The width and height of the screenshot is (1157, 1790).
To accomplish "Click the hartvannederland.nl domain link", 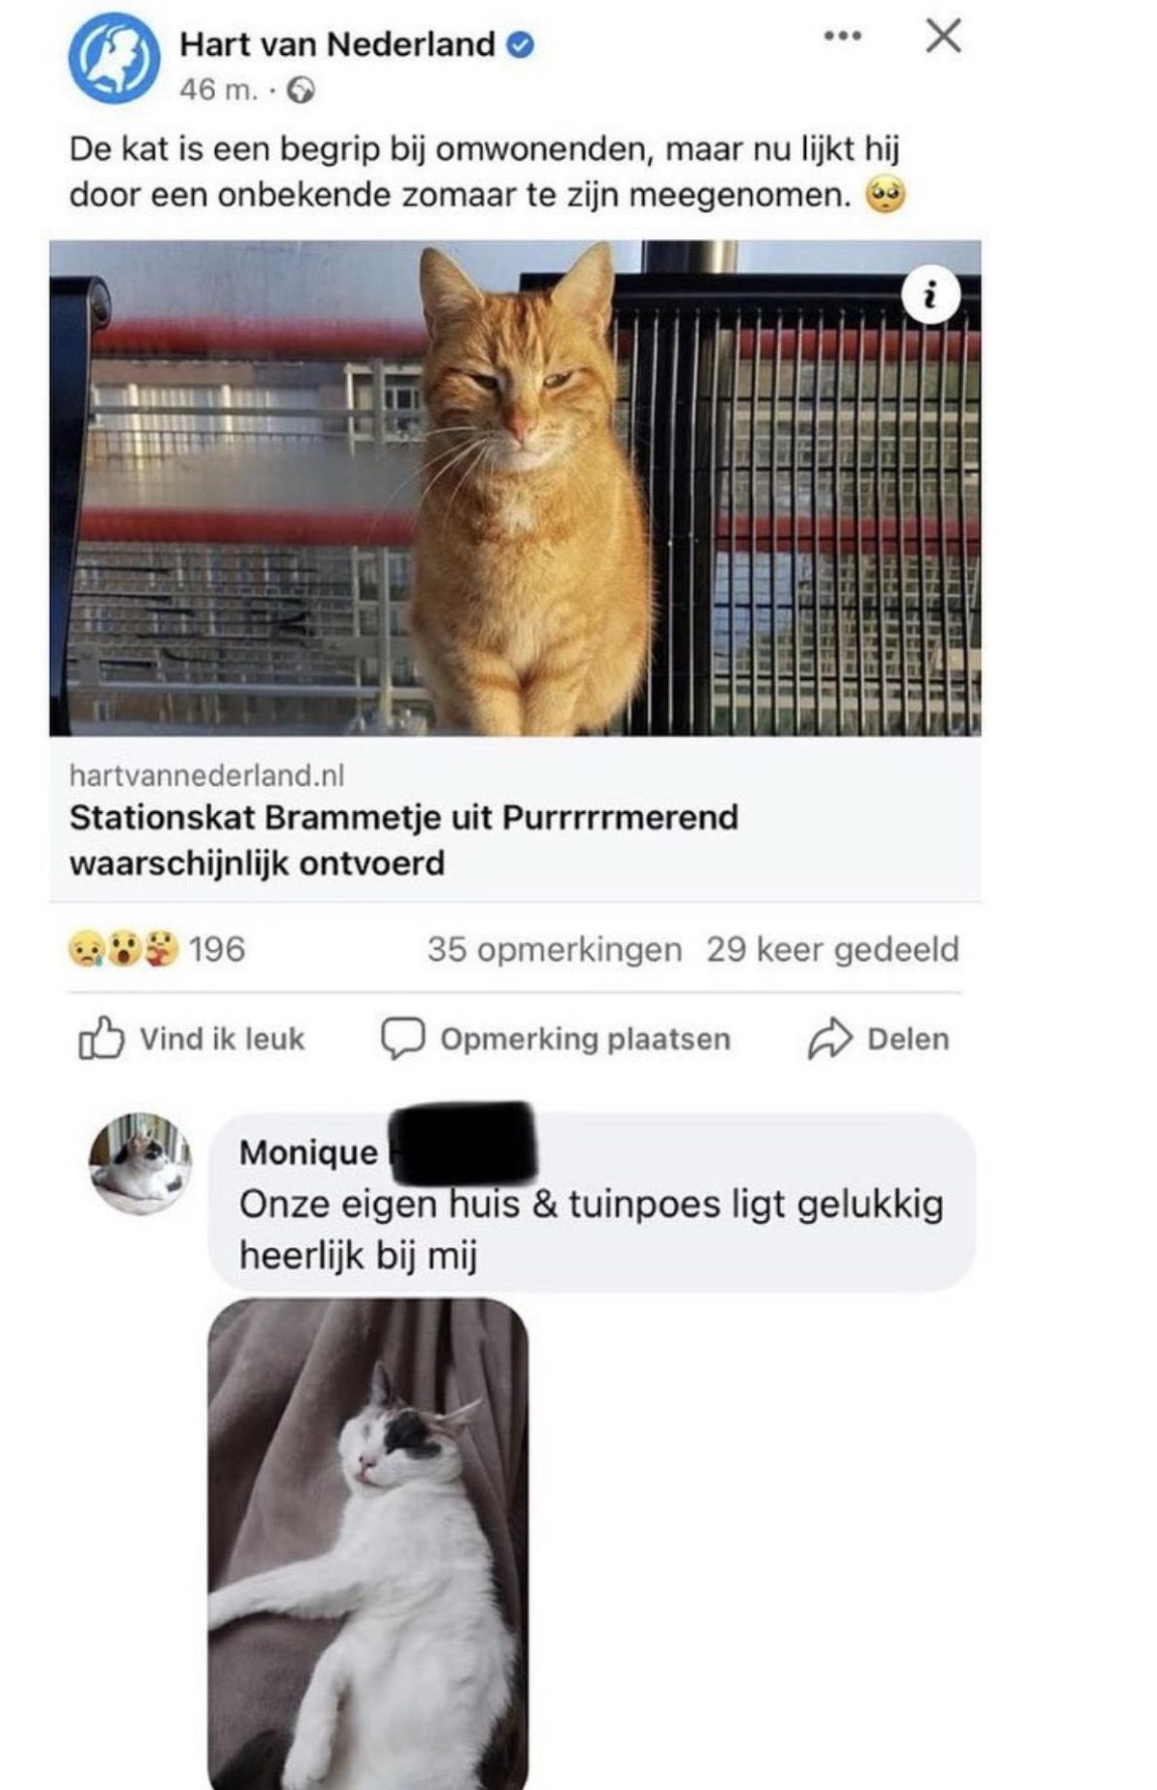I will tap(206, 774).
